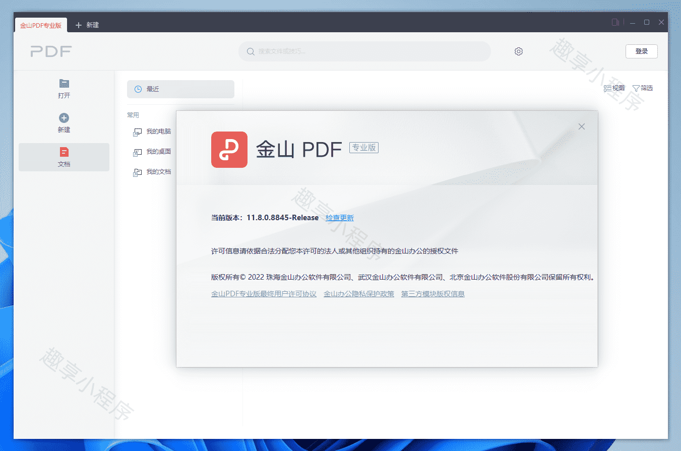Image resolution: width=681 pixels, height=451 pixels.
Task: Click the 当前版本 11.8.0.8845-Release text
Action: (x=265, y=218)
